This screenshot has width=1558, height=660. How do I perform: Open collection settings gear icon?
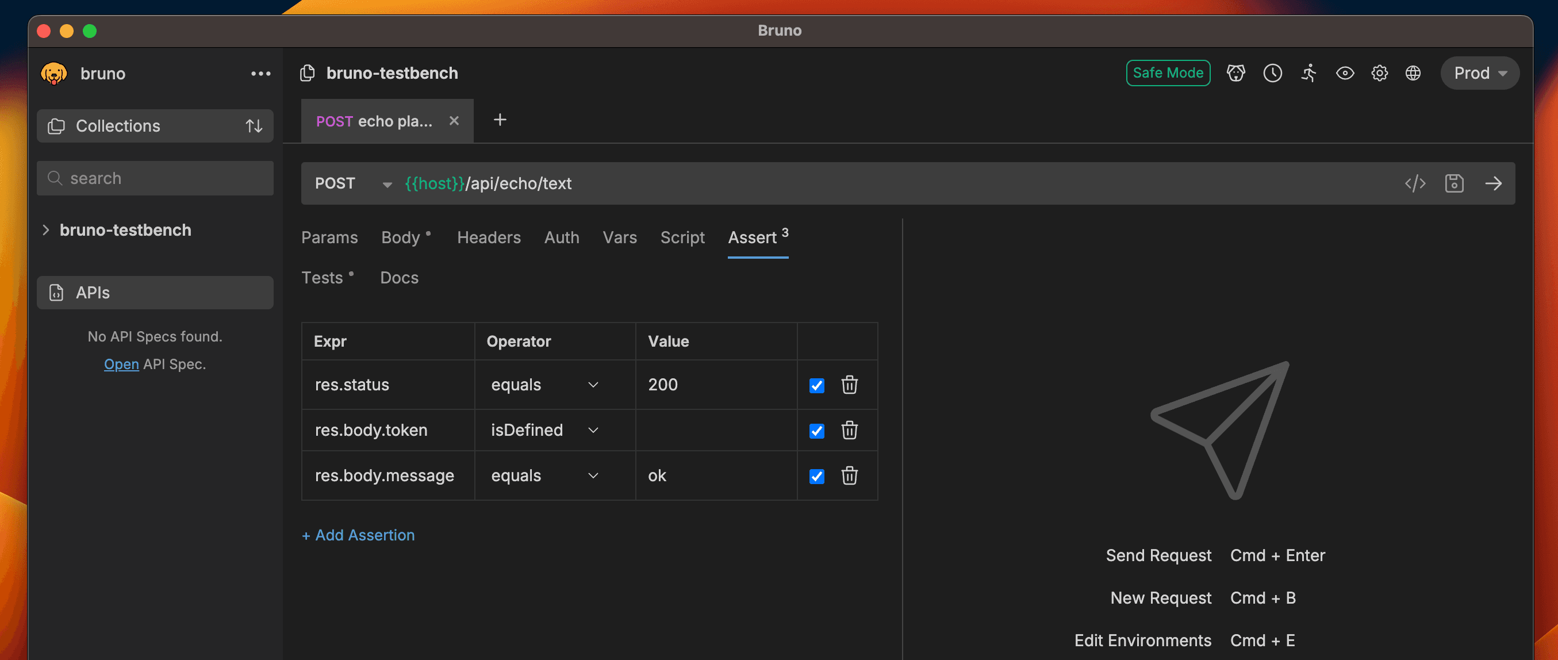click(1379, 73)
